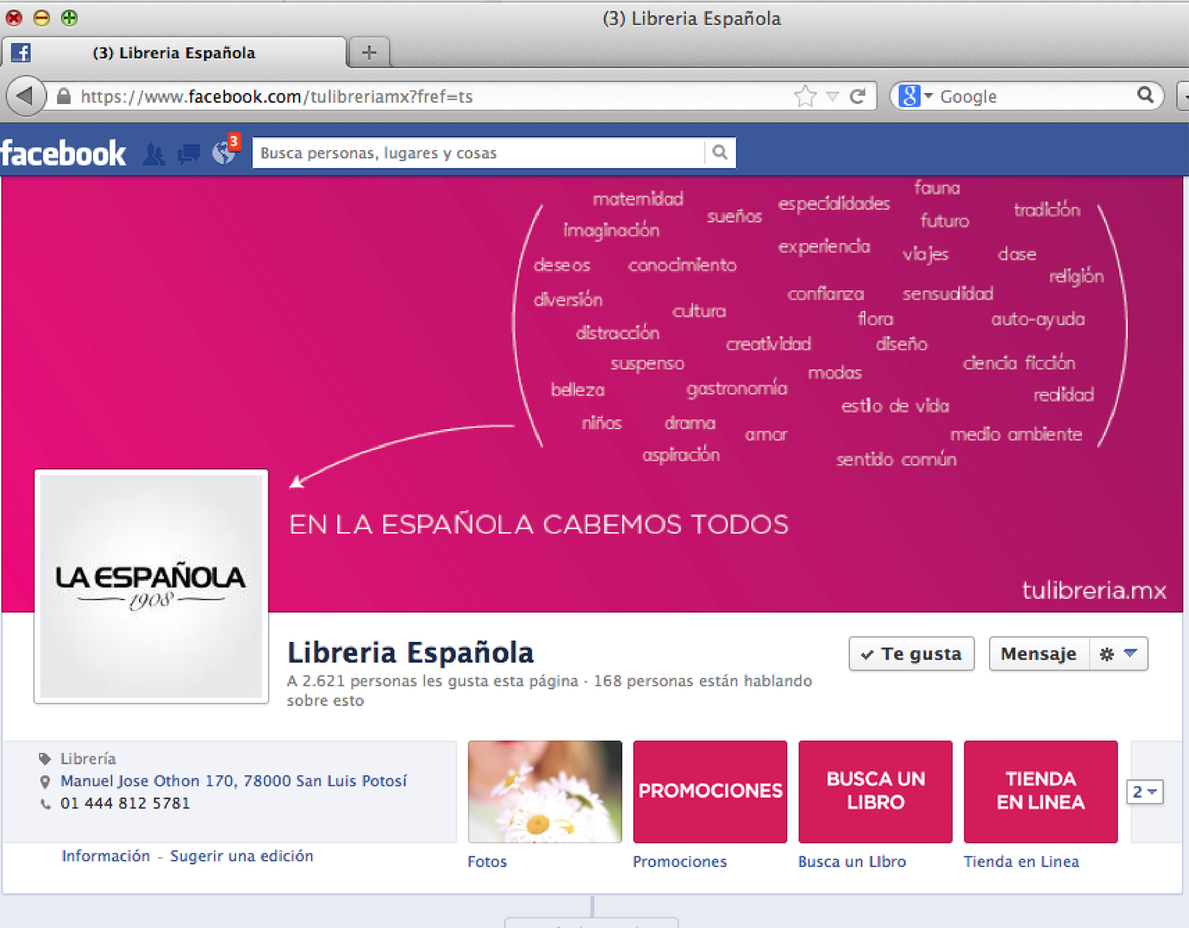Click the padlock security icon in address bar
The width and height of the screenshot is (1189, 928).
[x=64, y=97]
